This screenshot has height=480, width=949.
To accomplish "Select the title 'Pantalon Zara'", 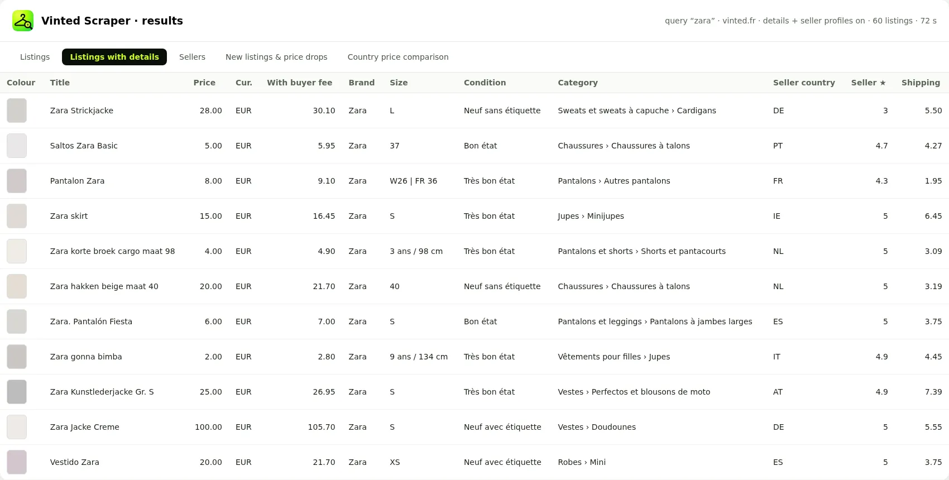I will pyautogui.click(x=77, y=181).
